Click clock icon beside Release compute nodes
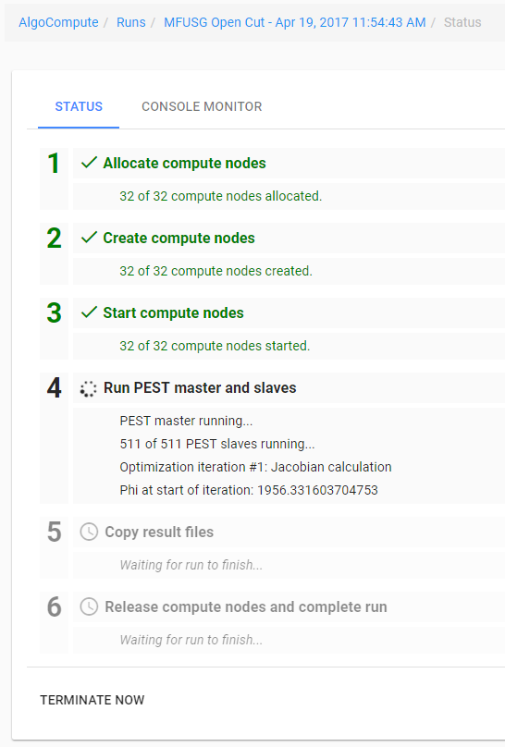Screen dimensions: 505x747 (89, 606)
